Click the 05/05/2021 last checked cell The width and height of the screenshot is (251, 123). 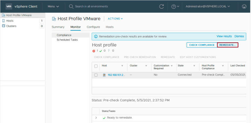(x=238, y=75)
